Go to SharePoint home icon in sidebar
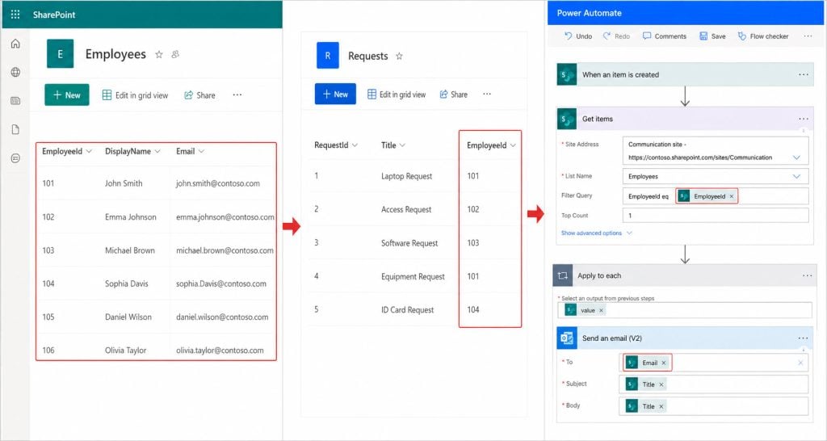 click(x=15, y=44)
